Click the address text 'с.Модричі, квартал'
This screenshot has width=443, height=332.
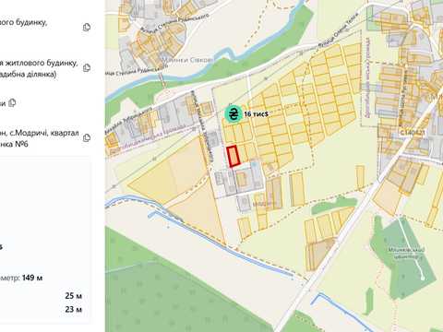pyautogui.click(x=44, y=134)
